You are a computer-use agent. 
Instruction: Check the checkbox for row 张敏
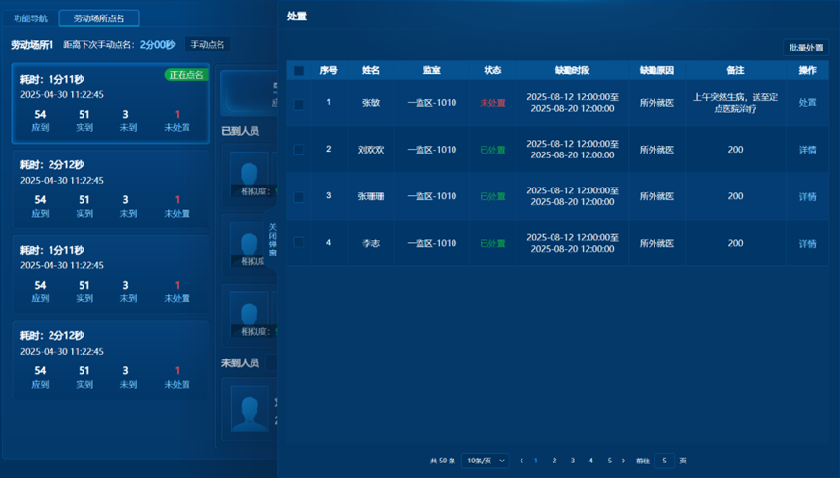click(299, 103)
